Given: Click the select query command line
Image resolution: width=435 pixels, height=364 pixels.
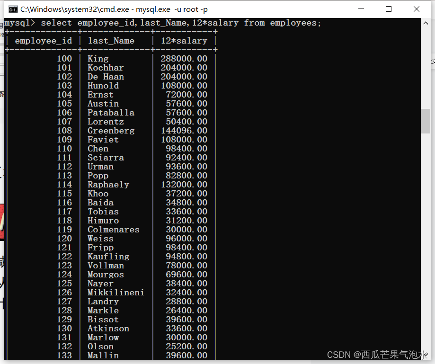Looking at the screenshot, I should click(163, 23).
